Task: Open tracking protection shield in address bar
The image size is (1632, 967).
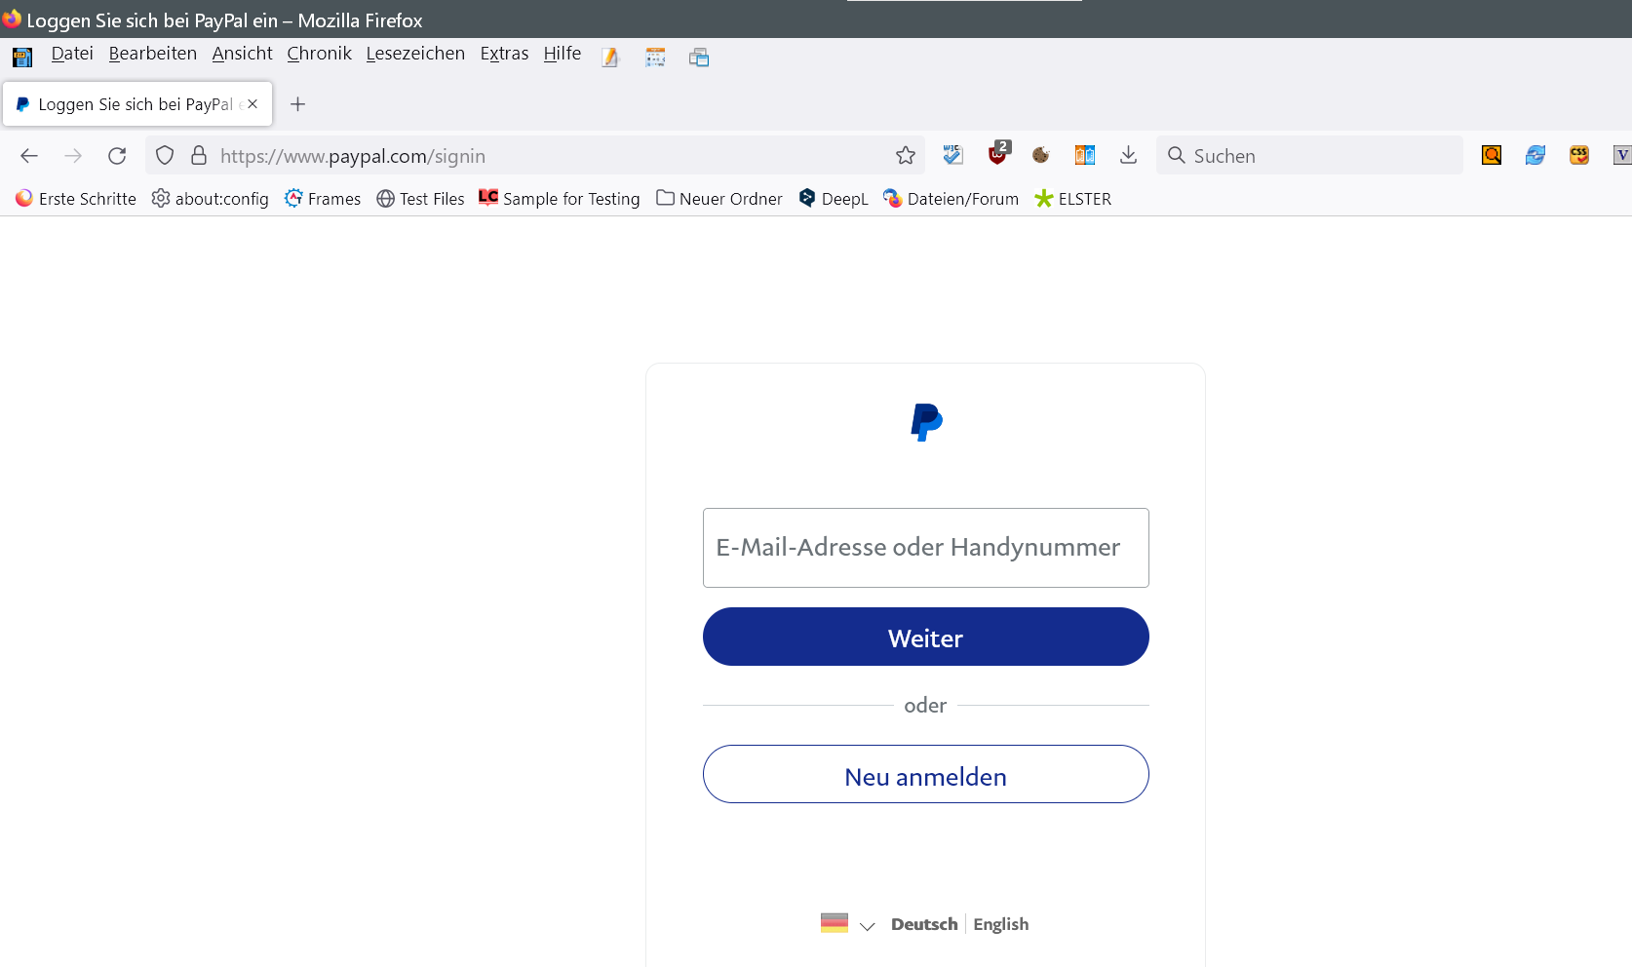Action: [x=165, y=156]
